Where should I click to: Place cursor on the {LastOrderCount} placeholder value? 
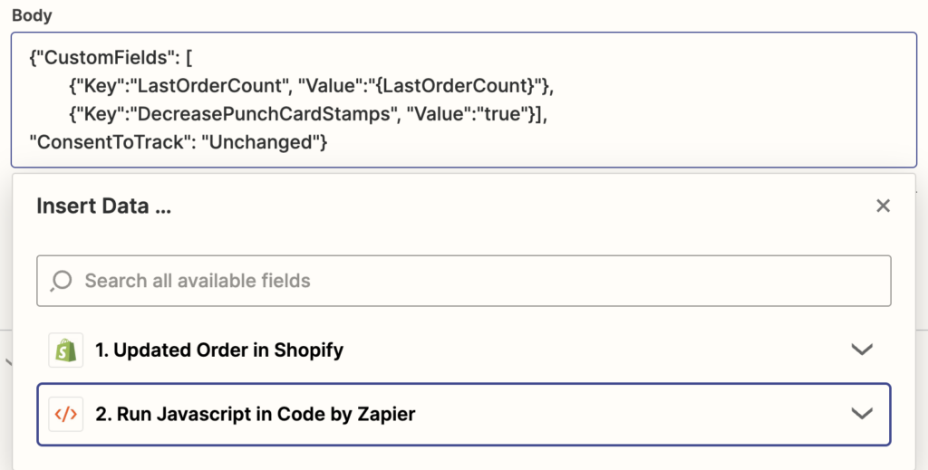(455, 86)
